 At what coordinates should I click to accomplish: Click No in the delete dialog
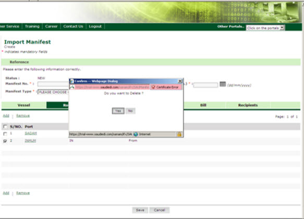point(130,111)
